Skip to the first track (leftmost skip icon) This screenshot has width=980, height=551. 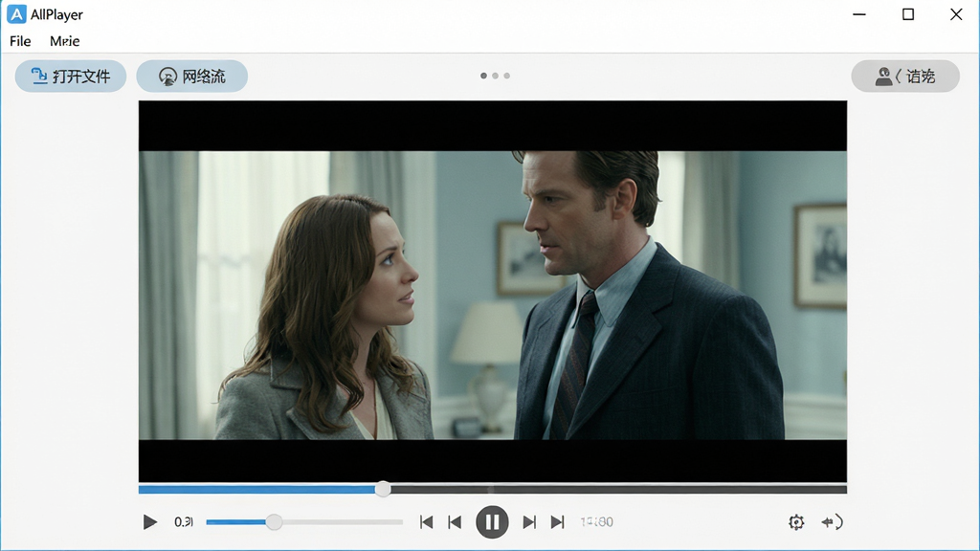click(426, 521)
